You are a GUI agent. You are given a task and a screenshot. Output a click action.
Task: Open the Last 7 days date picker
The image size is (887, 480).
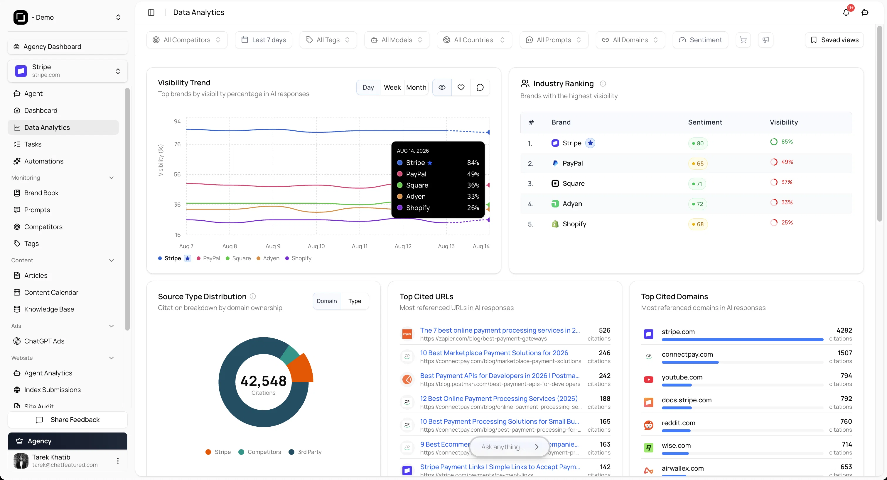click(x=263, y=40)
